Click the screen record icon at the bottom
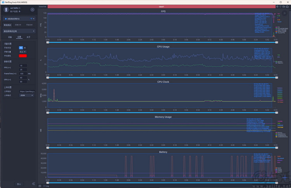Image resolution: width=291 pixels, height=188 pixels. tap(40, 186)
